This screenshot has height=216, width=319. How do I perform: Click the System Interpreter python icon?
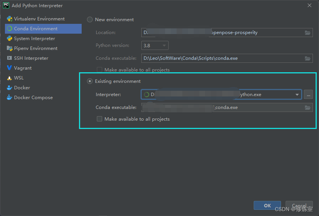coord(9,38)
